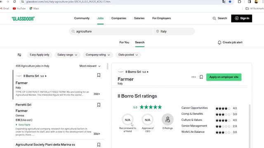
Task: Bookmark the Agricultural Society Piani della Marina job
Action: pos(99,145)
